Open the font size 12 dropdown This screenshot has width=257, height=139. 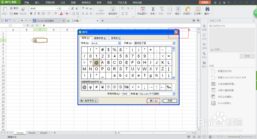tap(69, 8)
